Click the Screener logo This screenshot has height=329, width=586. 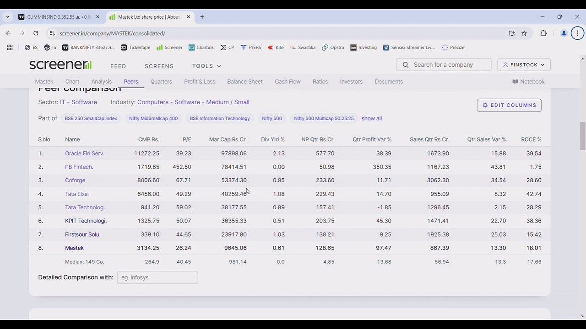click(x=60, y=65)
